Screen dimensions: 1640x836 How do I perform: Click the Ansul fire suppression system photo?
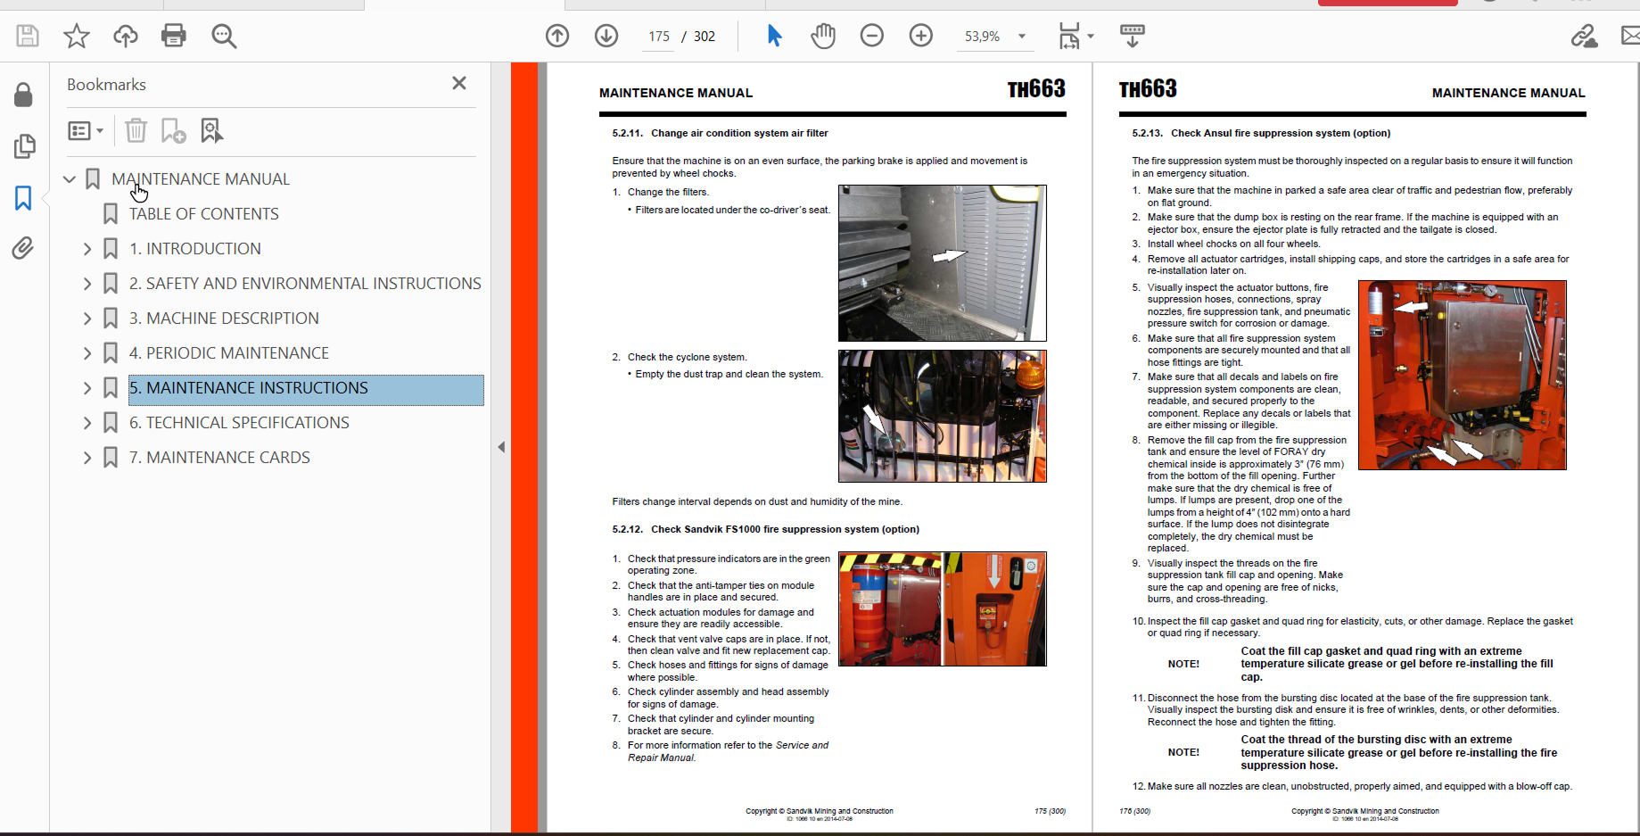1462,375
